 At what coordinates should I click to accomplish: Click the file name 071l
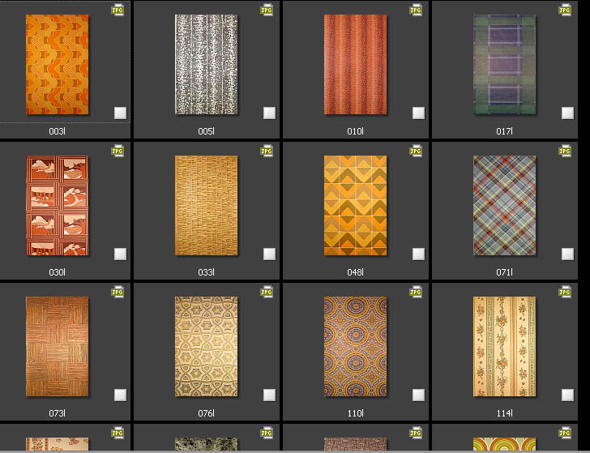(504, 272)
